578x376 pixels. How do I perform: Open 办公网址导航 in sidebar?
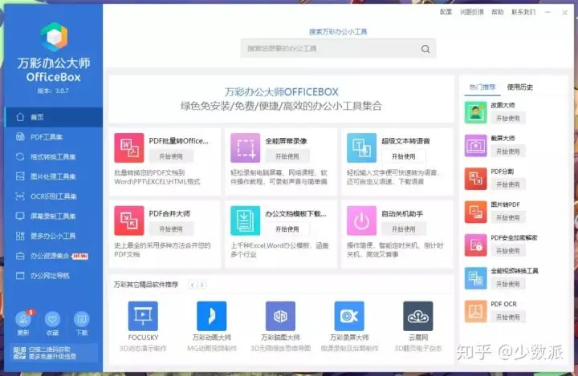point(54,276)
